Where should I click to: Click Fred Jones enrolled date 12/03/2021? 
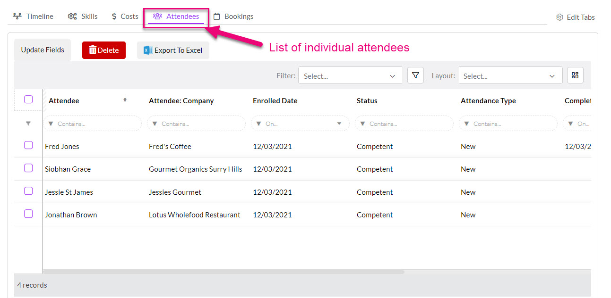pyautogui.click(x=272, y=147)
